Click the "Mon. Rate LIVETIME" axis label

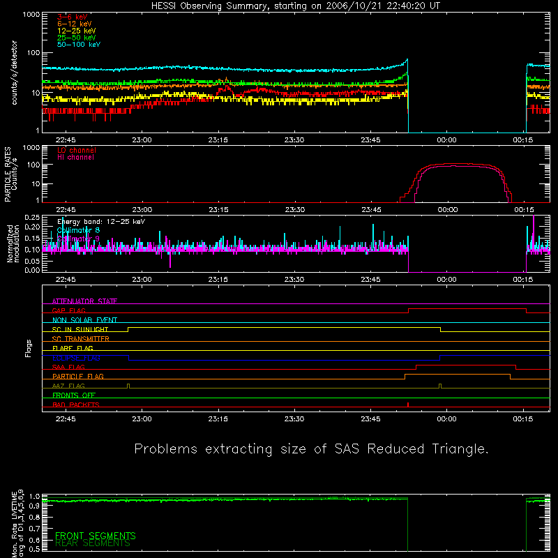tap(14, 523)
